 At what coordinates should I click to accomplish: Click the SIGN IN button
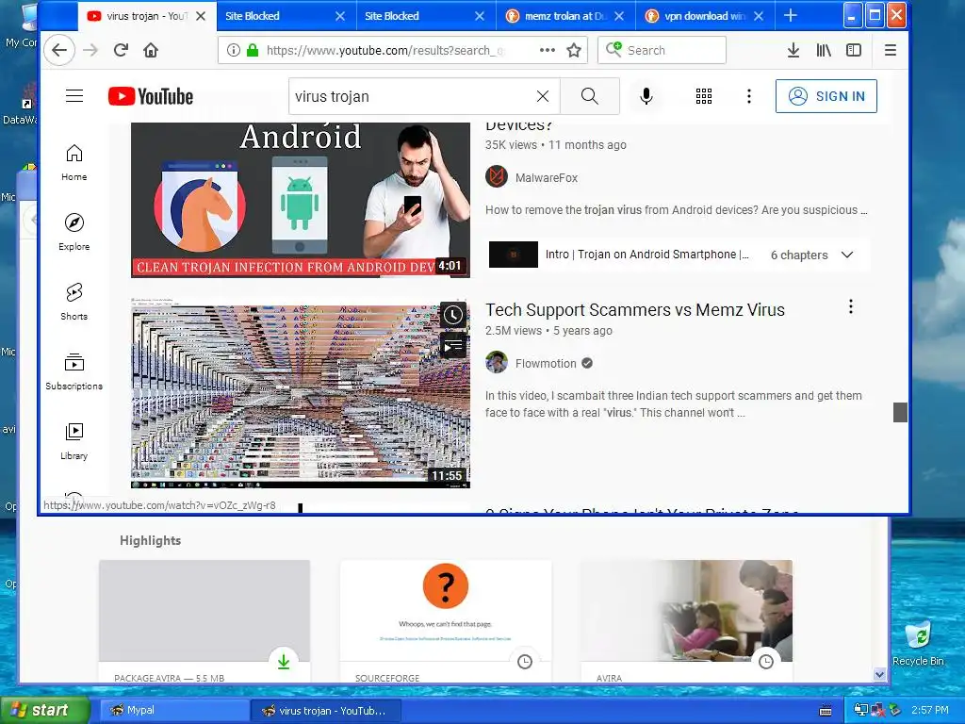826,96
